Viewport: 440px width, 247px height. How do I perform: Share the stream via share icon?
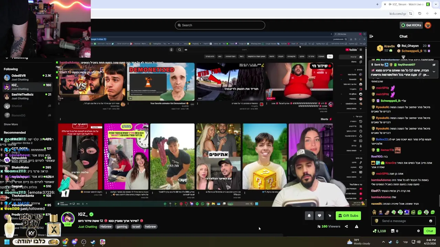(x=346, y=226)
